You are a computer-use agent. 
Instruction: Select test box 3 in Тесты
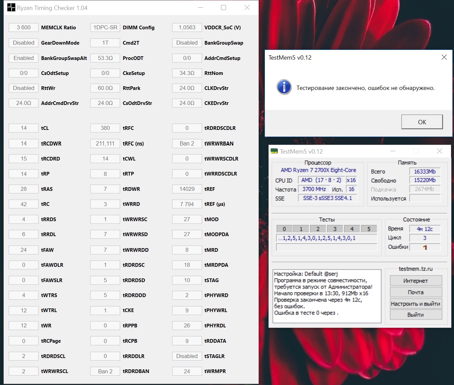[335, 229]
